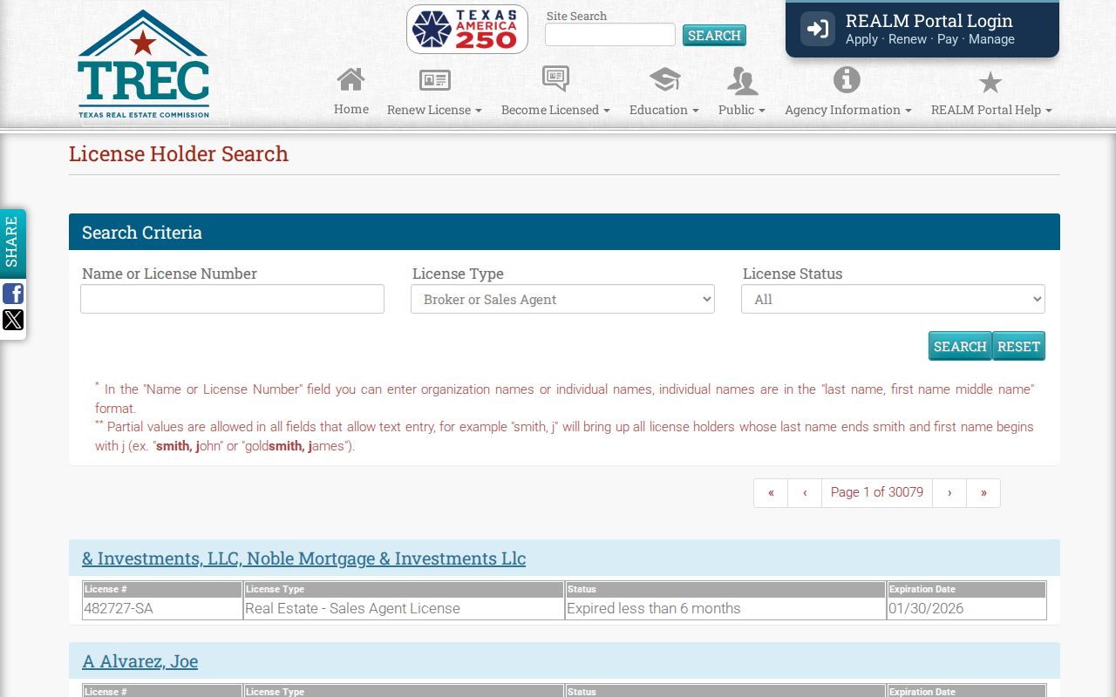Click the Become Licensed certificate icon
This screenshot has width=1116, height=697.
point(555,78)
